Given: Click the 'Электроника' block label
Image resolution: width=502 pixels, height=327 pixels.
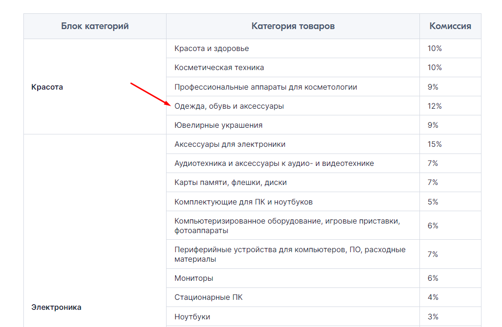Looking at the screenshot, I should tap(56, 307).
